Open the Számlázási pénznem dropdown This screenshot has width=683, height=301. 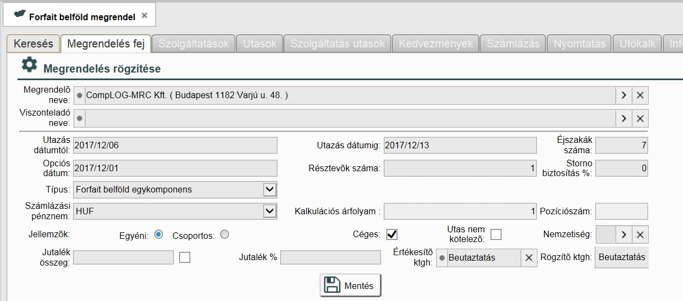click(x=269, y=211)
